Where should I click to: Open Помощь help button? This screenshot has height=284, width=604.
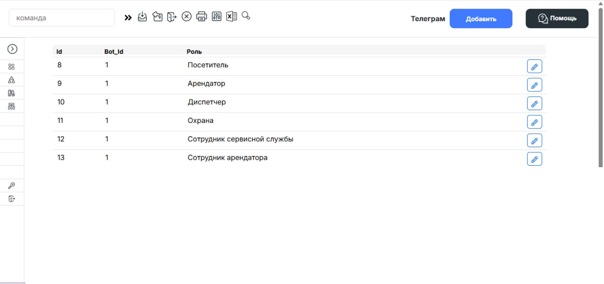tap(557, 18)
